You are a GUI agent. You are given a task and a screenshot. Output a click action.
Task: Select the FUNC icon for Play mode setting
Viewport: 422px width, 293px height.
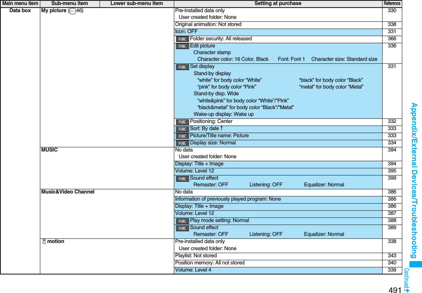[x=182, y=220]
